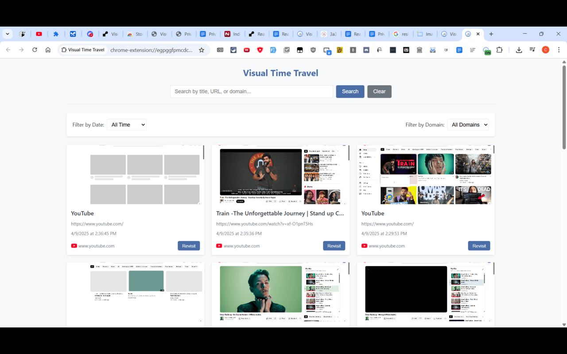This screenshot has height=354, width=567.
Task: Click the browser forward arrow
Action: tap(21, 50)
